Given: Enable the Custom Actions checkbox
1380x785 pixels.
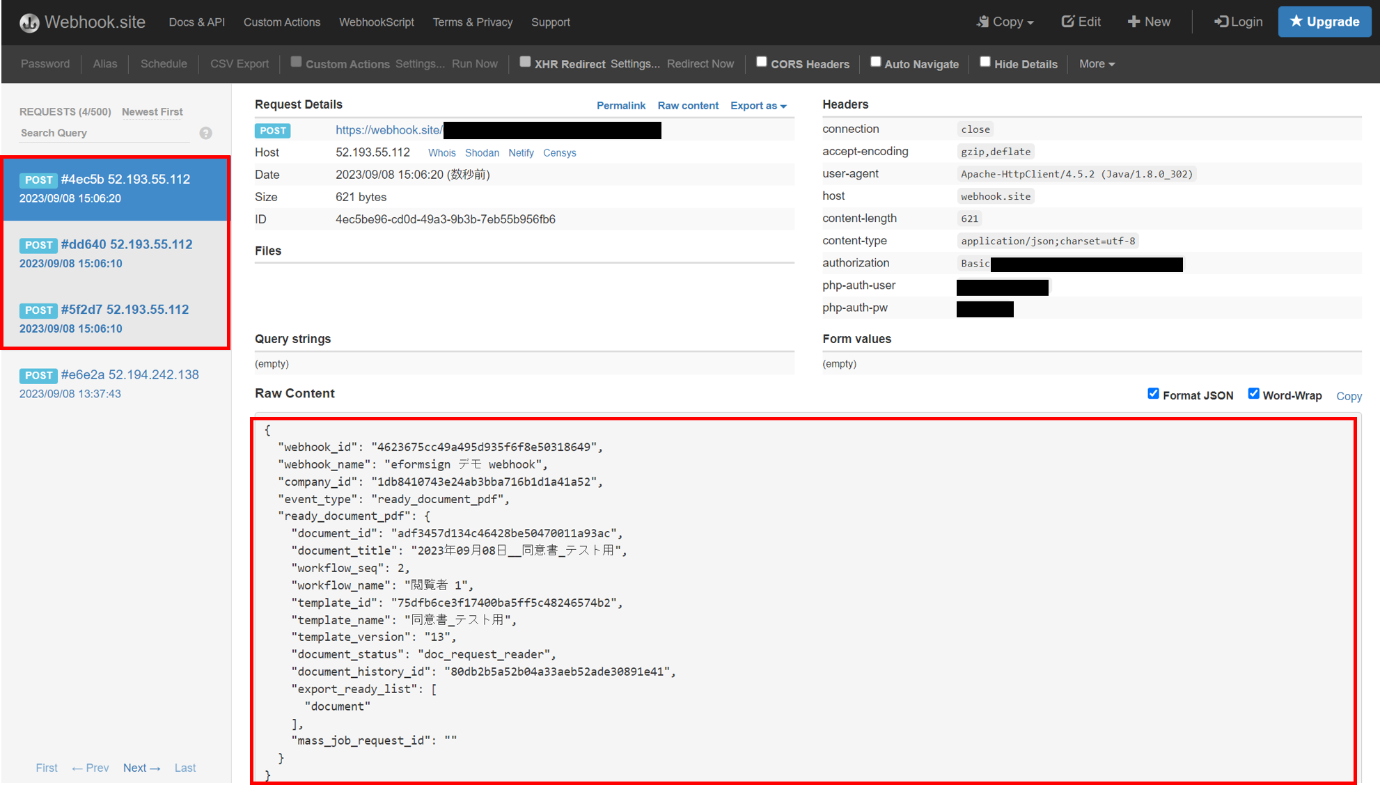Looking at the screenshot, I should pos(296,62).
